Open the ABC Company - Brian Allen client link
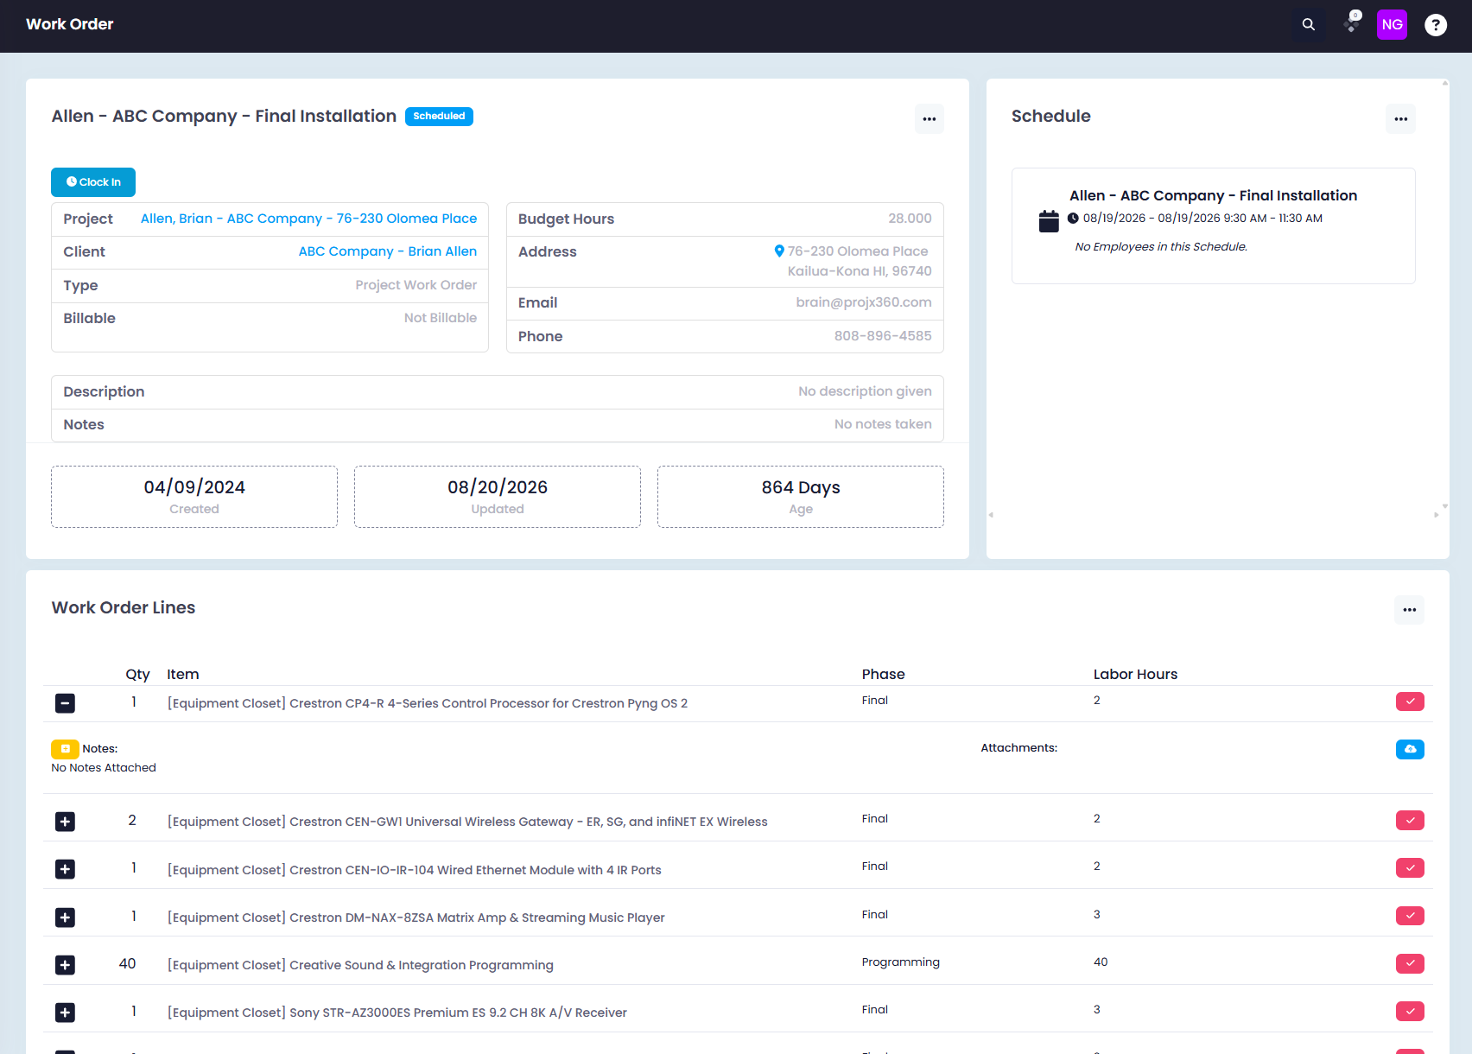The width and height of the screenshot is (1472, 1054). click(x=388, y=251)
